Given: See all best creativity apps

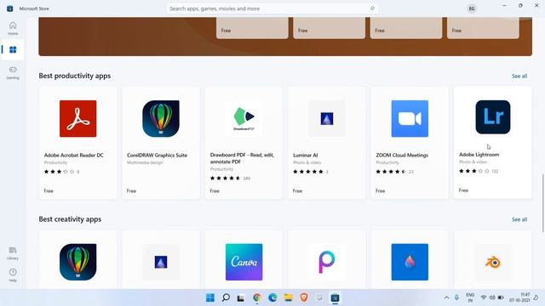Looking at the screenshot, I should point(519,219).
